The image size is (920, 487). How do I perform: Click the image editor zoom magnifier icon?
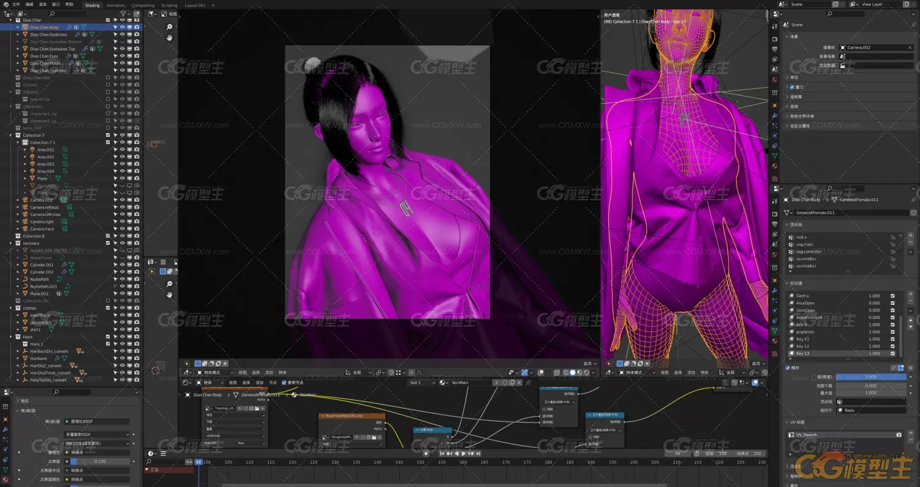pyautogui.click(x=170, y=27)
